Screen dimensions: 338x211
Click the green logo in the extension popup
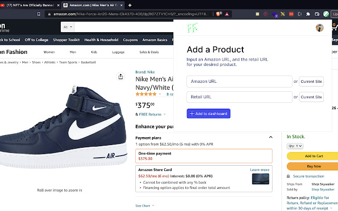point(191,28)
